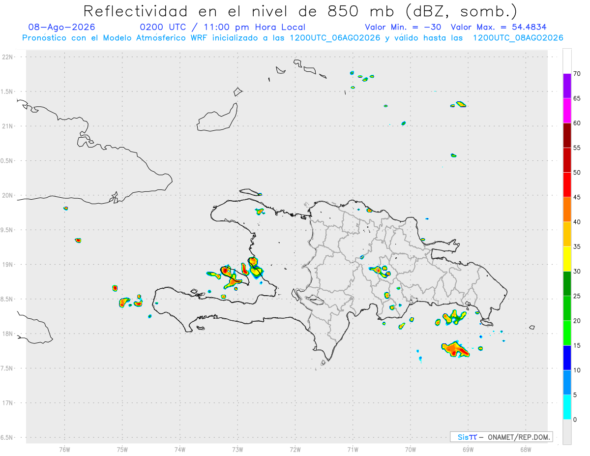Viewport: 590px width, 456px height.
Task: Click the date '08-Ago-2026'
Action: (62, 27)
